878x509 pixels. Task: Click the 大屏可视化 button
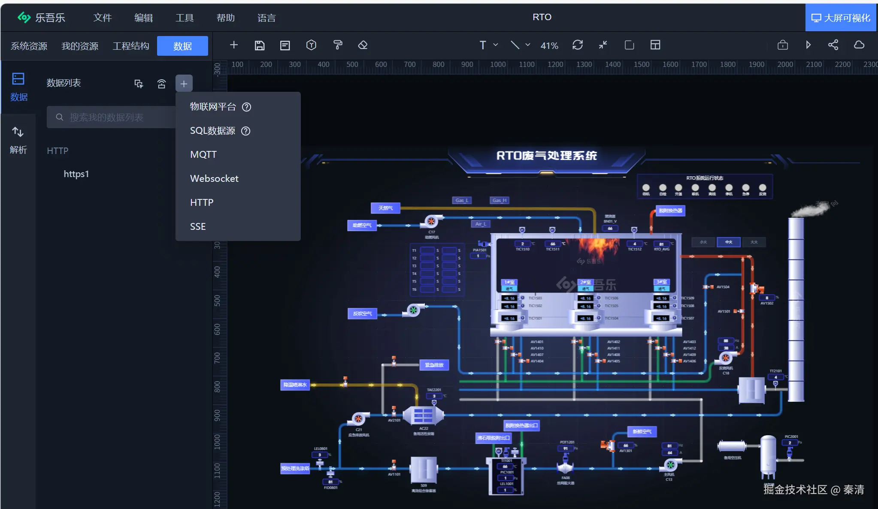pos(840,18)
